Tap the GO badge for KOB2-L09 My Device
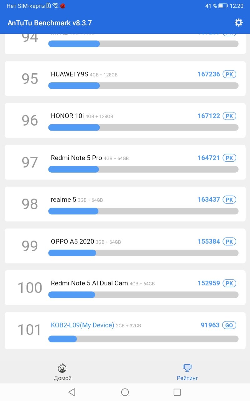This screenshot has width=250, height=401. 229,325
